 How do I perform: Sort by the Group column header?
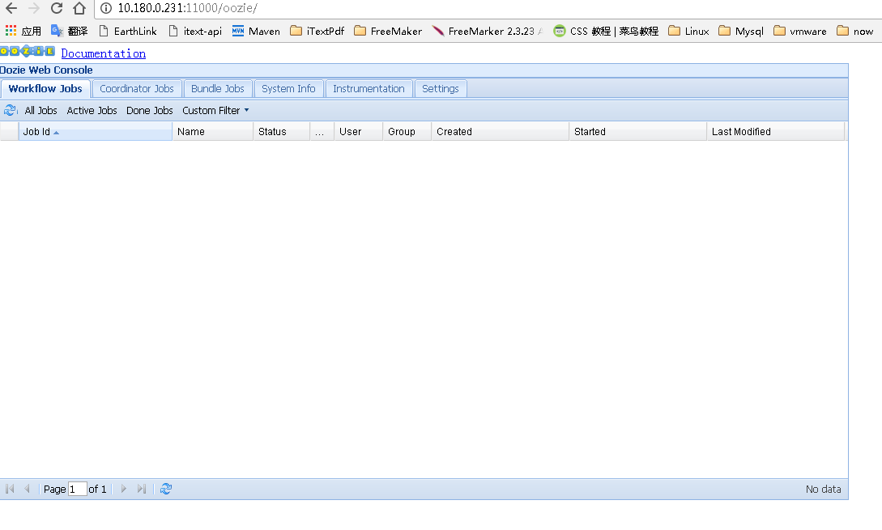tap(407, 132)
